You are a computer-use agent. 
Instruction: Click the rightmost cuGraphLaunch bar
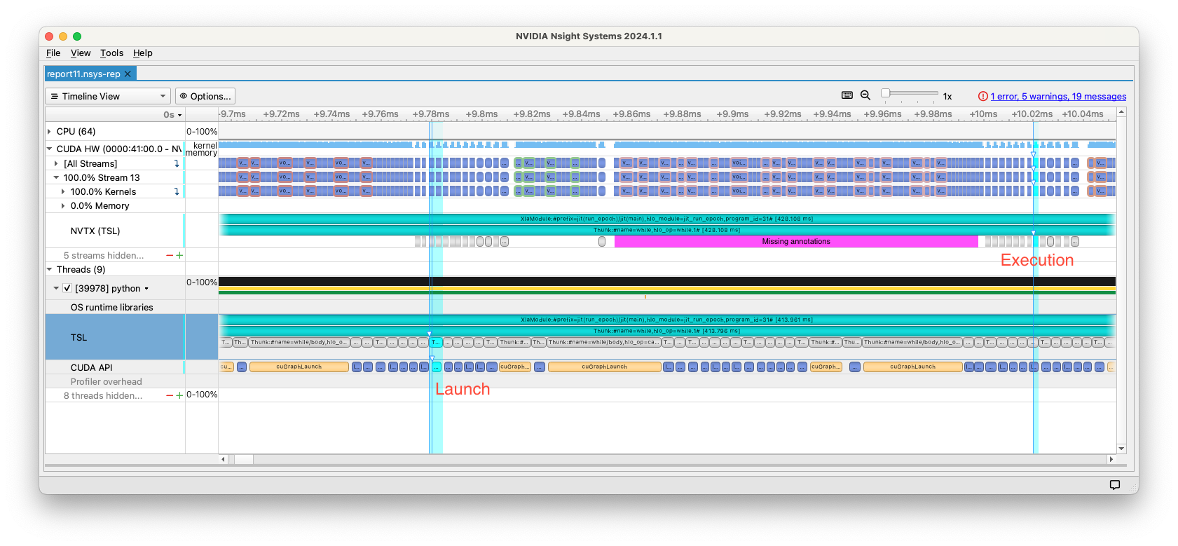(913, 367)
